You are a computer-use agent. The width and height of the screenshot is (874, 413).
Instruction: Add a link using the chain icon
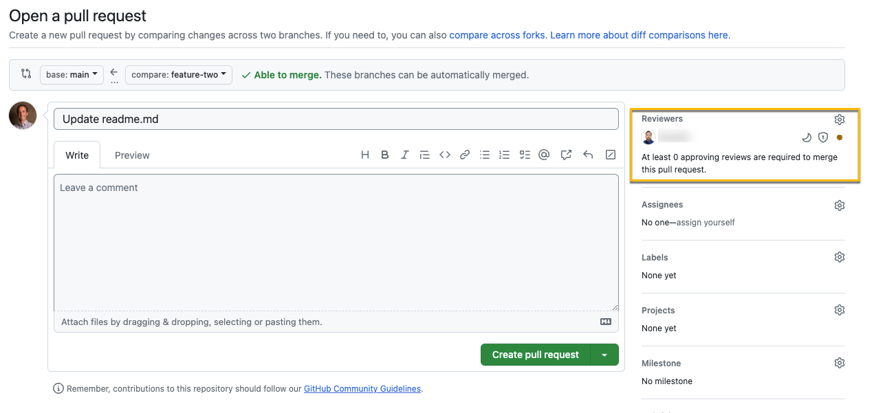[465, 155]
